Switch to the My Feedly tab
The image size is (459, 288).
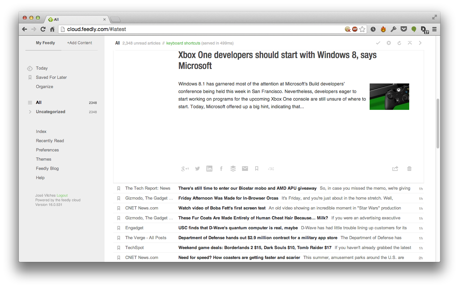point(46,43)
